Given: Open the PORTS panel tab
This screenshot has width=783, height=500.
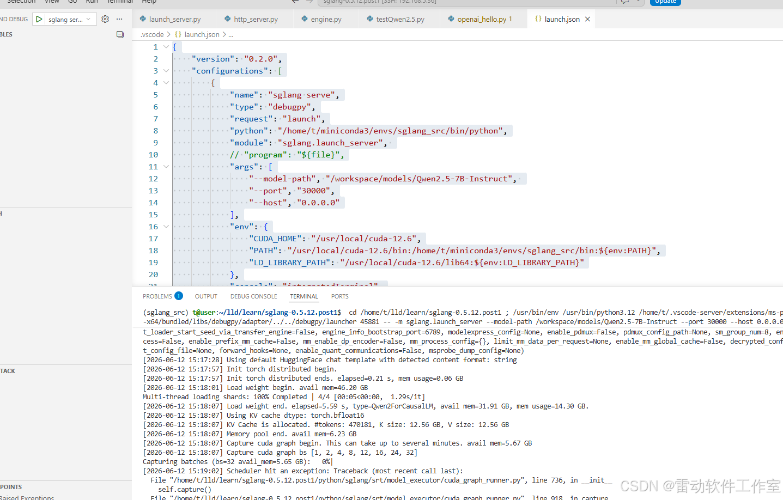Looking at the screenshot, I should tap(339, 296).
